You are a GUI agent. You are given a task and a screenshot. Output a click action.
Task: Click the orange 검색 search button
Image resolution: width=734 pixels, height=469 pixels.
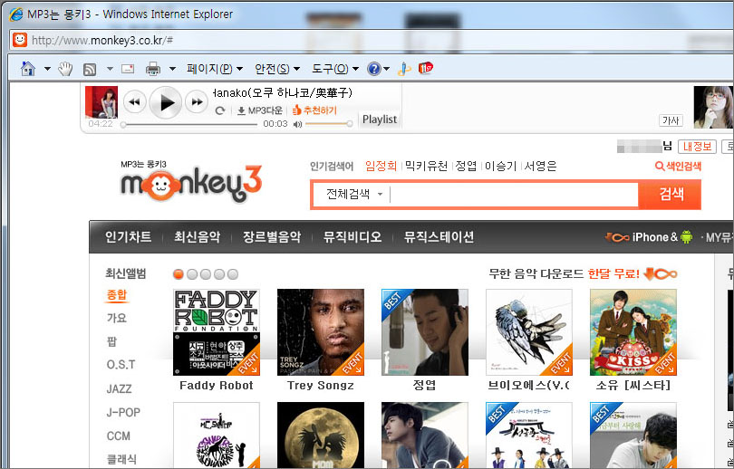(671, 195)
